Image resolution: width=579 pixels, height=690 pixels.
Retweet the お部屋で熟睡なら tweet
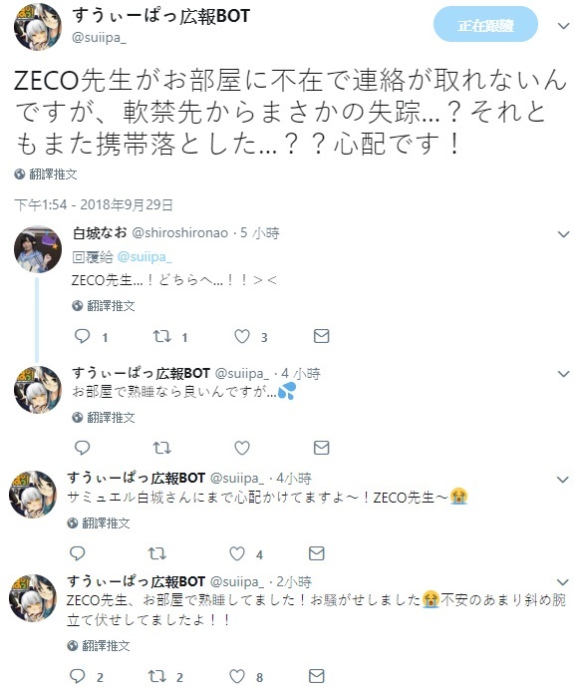click(161, 448)
